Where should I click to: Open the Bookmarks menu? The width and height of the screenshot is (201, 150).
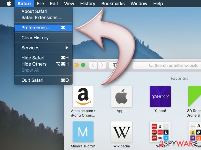[113, 4]
